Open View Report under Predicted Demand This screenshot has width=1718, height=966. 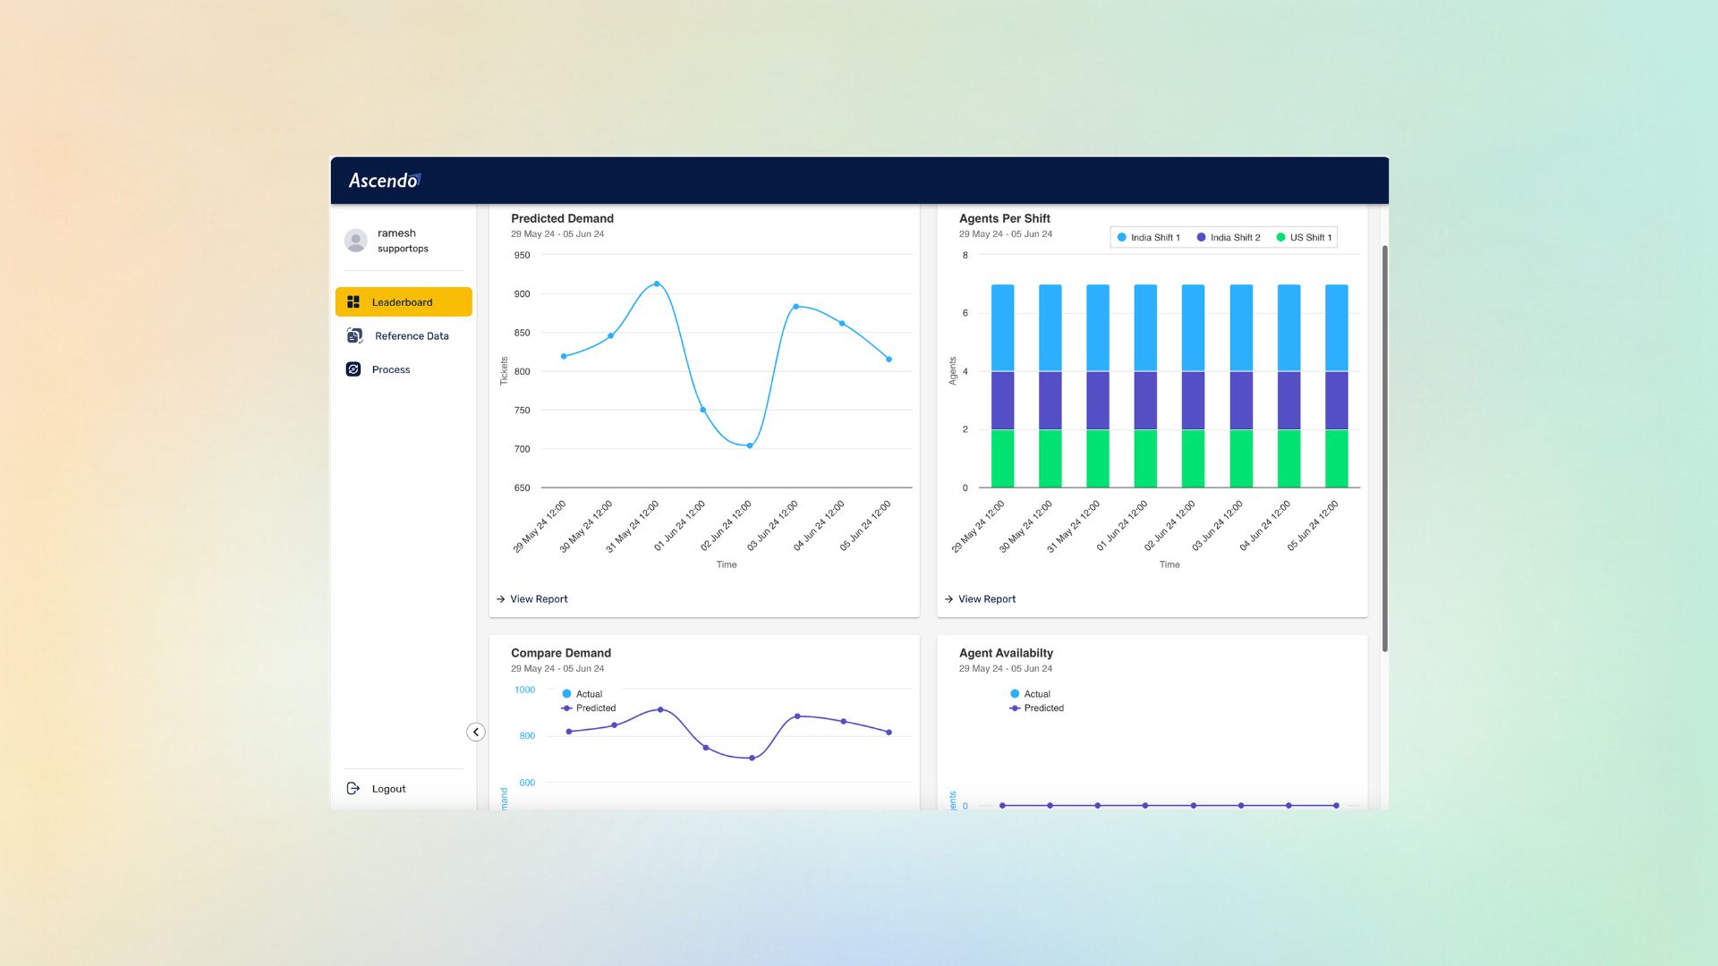539,599
